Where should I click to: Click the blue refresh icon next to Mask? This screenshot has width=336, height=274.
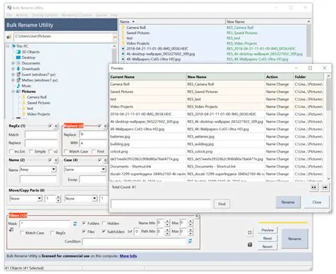point(75,224)
